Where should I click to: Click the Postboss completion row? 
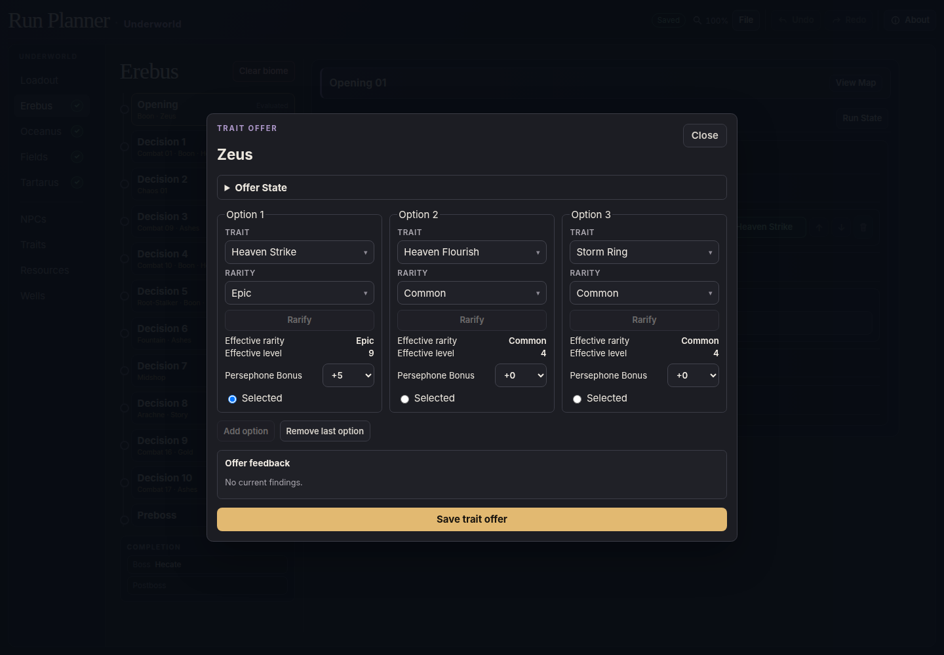pos(206,586)
